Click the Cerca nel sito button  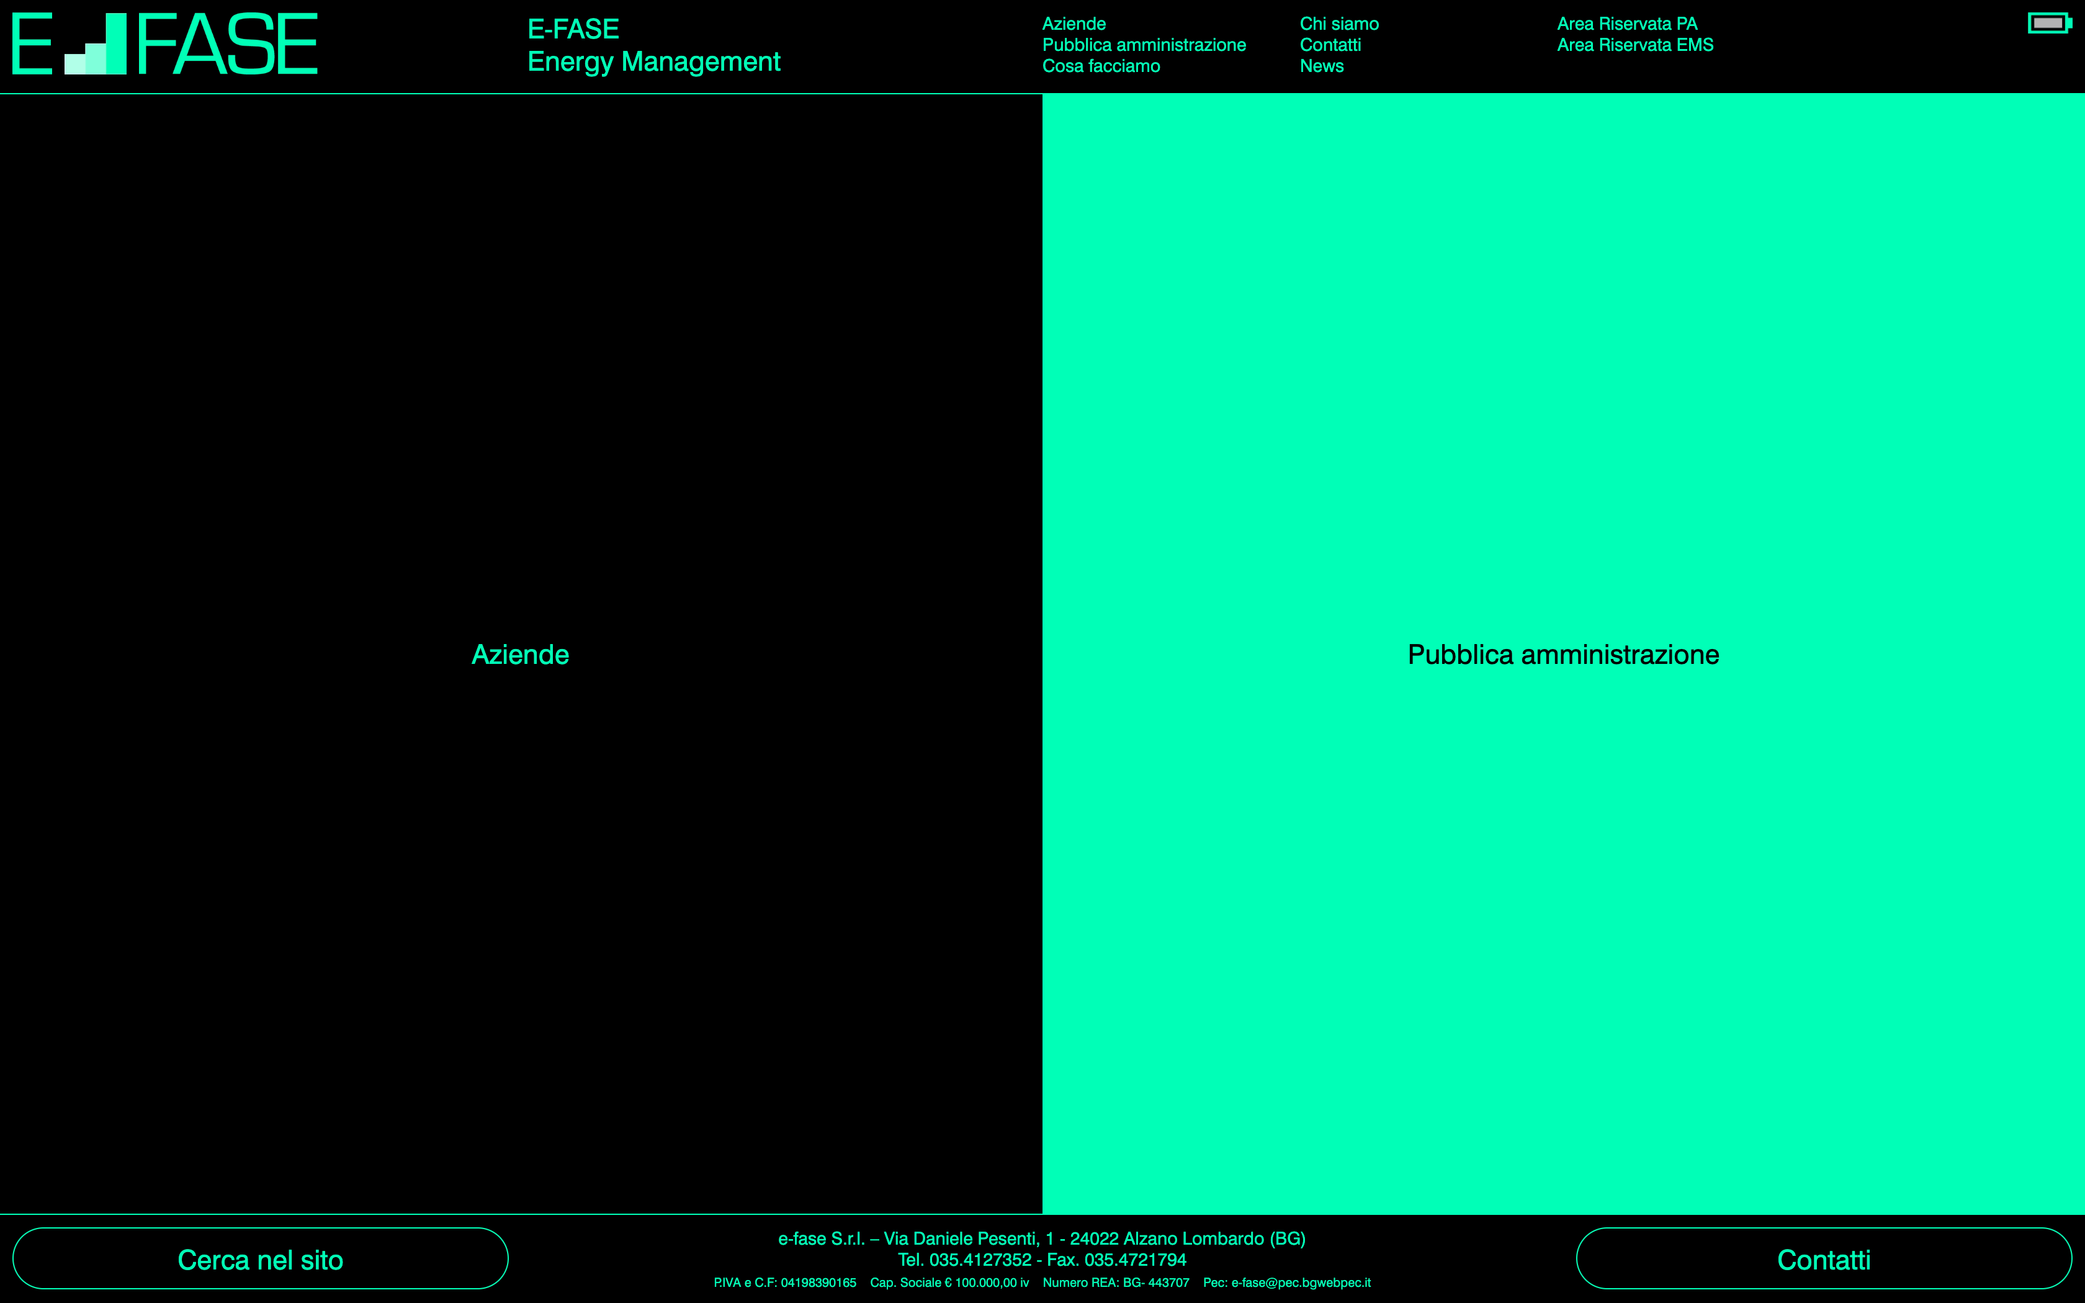[260, 1259]
